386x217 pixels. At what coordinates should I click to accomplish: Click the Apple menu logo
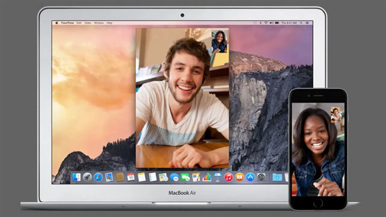(56, 23)
